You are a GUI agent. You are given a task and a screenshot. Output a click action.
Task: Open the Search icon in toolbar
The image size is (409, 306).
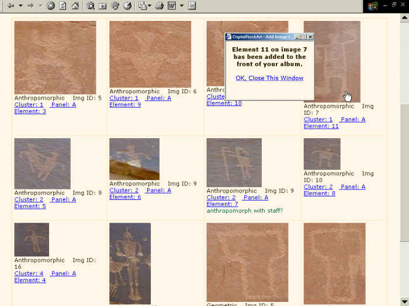tap(91, 6)
